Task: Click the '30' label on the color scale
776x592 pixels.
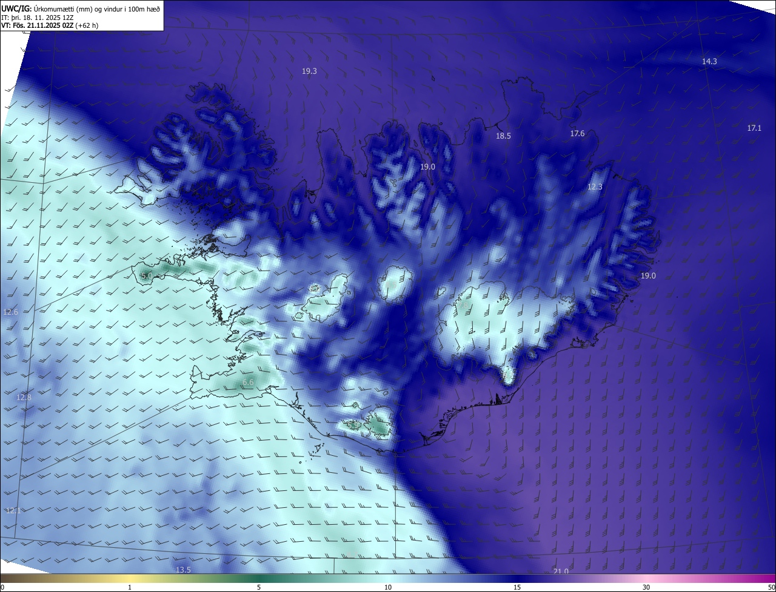Action: (646, 587)
